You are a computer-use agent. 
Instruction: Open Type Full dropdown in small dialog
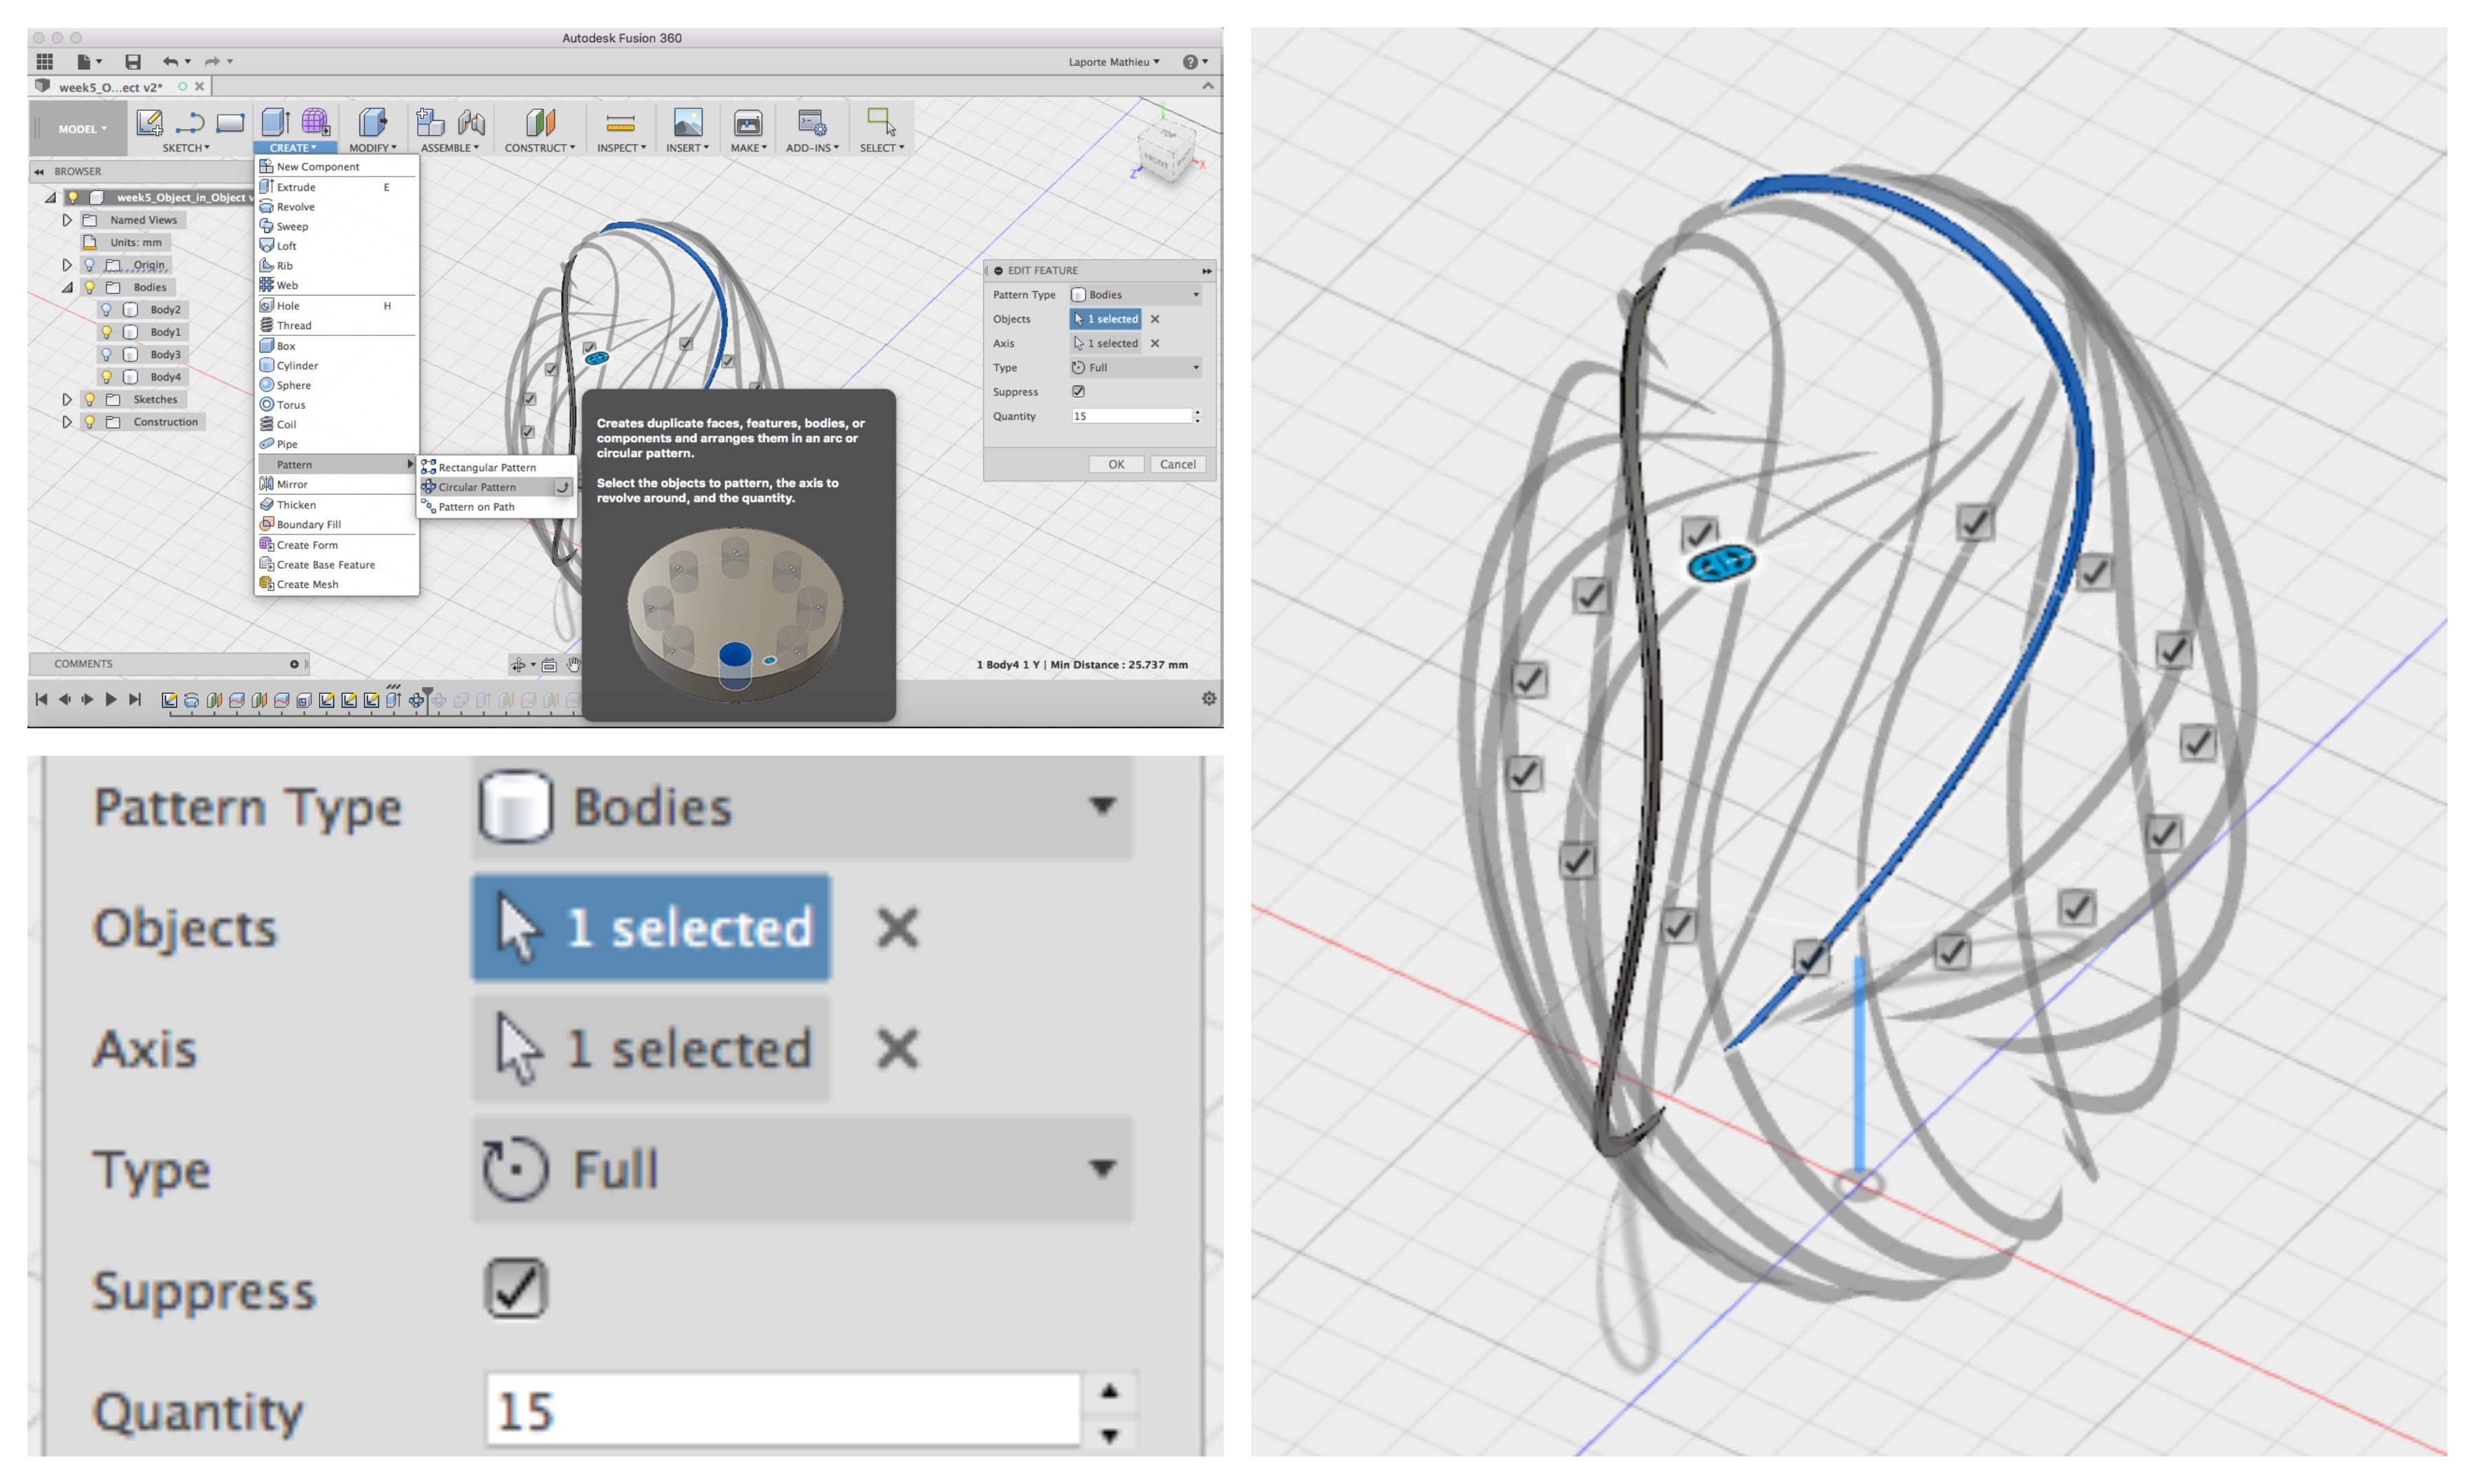(x=1136, y=368)
